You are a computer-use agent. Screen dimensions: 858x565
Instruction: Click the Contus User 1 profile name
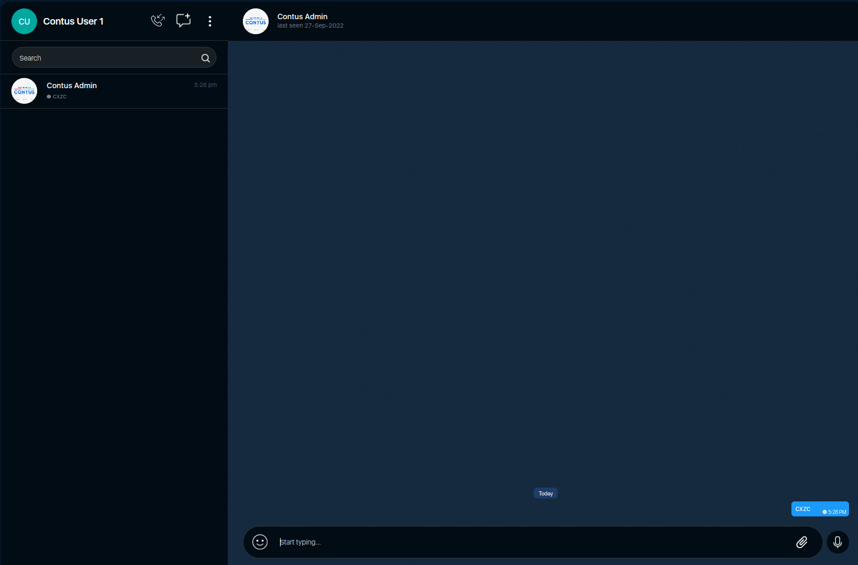[x=73, y=22]
